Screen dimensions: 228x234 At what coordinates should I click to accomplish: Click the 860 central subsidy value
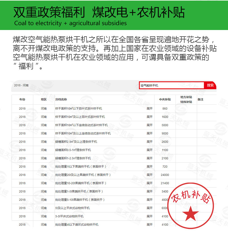(x=165, y=109)
